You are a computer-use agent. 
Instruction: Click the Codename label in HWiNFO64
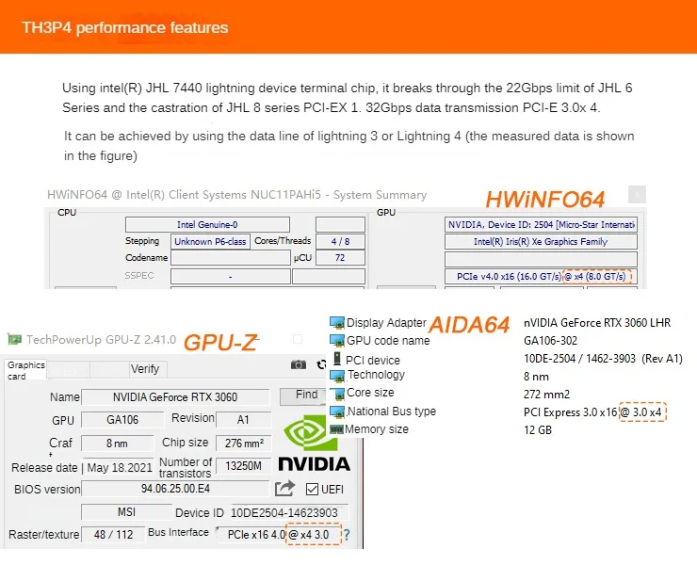146,258
